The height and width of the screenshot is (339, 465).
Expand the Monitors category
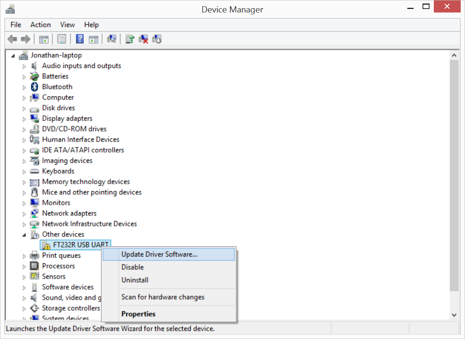pyautogui.click(x=24, y=203)
